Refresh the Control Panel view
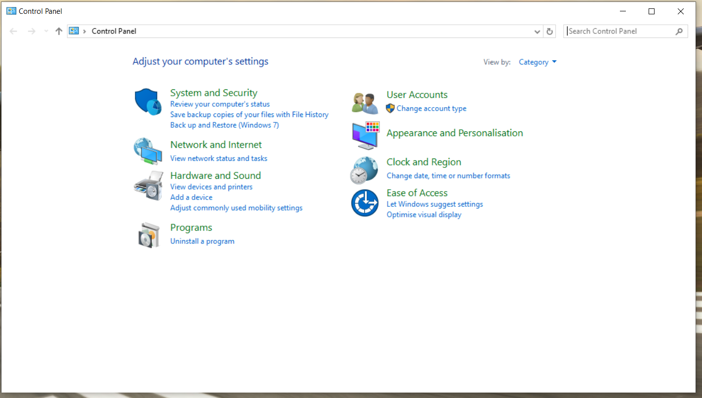Viewport: 702px width, 398px height. point(549,31)
